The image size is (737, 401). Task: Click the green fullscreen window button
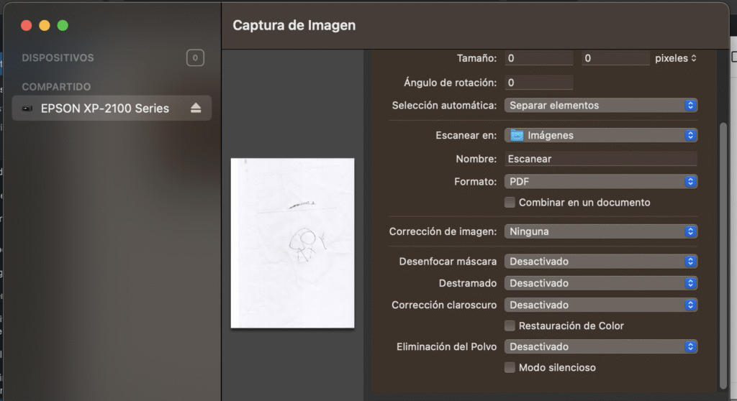coord(63,25)
